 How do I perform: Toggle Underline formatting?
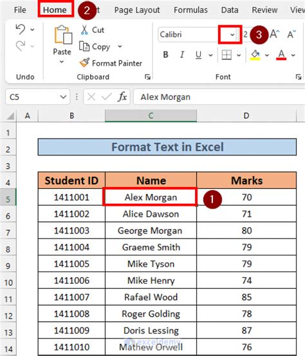pyautogui.click(x=198, y=55)
